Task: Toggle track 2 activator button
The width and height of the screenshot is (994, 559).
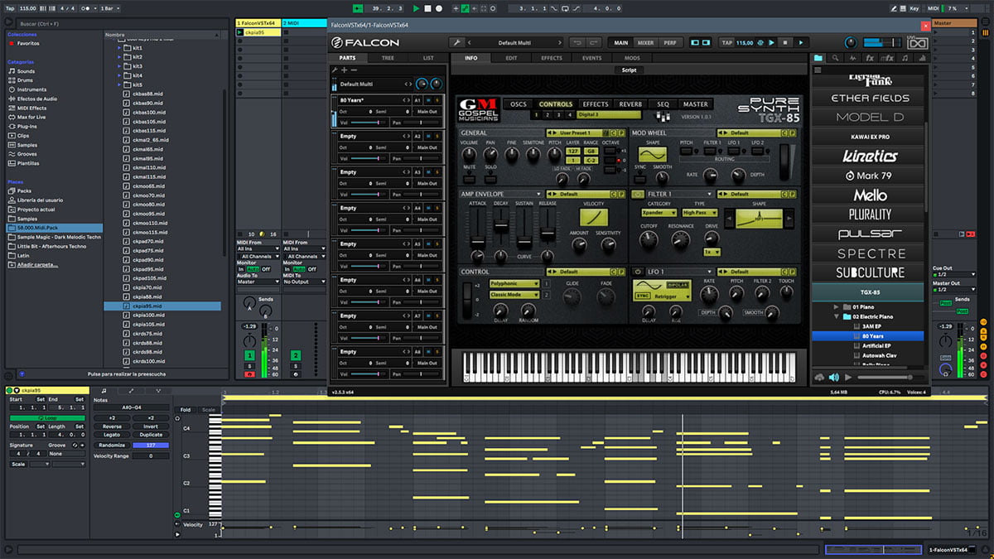Action: (295, 355)
